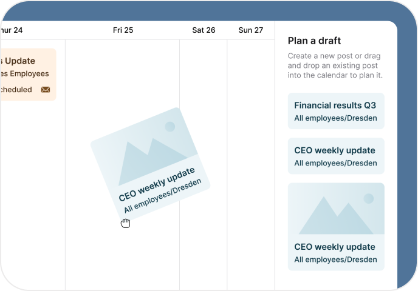Image resolution: width=418 pixels, height=291 pixels.
Task: Click the title on the tilted dragged card
Action: coord(157,184)
